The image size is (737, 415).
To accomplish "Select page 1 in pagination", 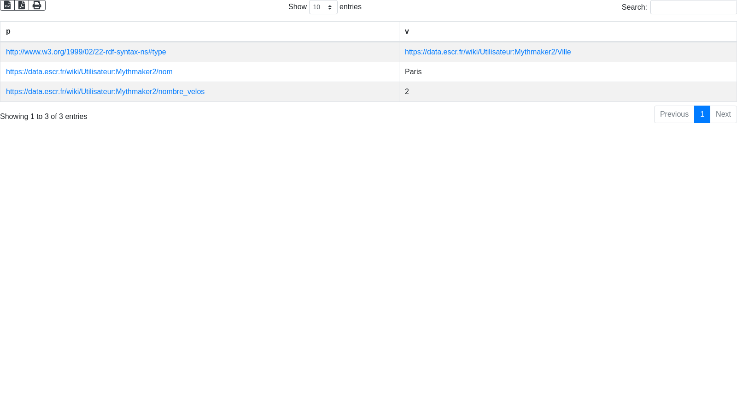I will point(702,114).
